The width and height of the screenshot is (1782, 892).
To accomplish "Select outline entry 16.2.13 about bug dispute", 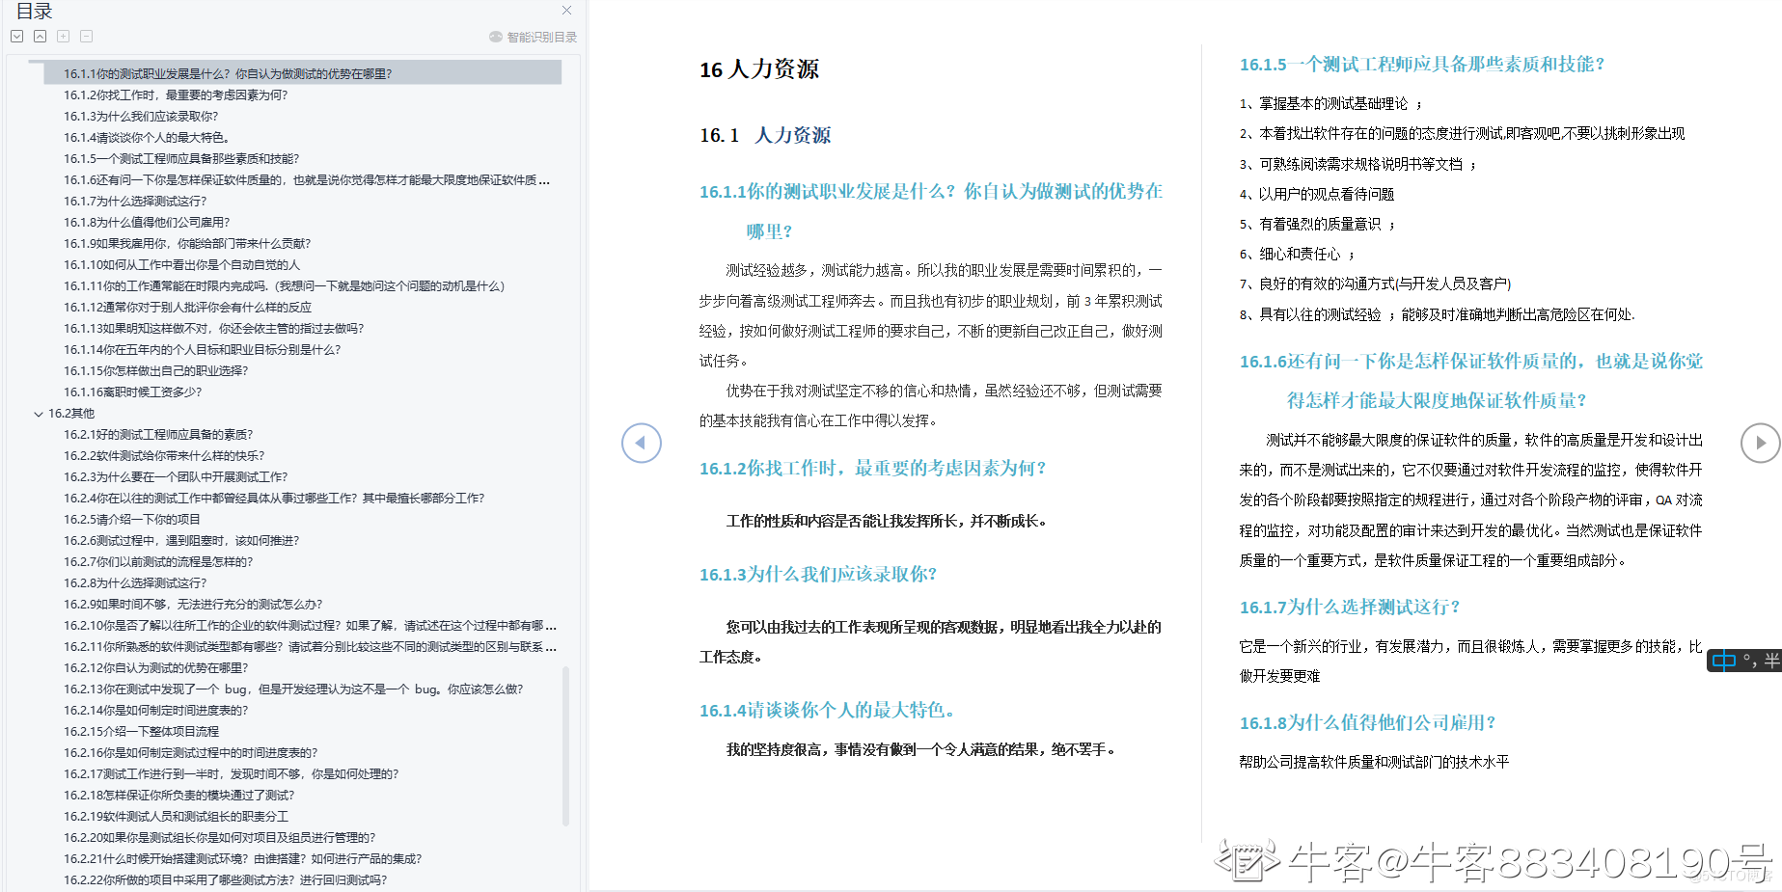I will click(x=293, y=689).
